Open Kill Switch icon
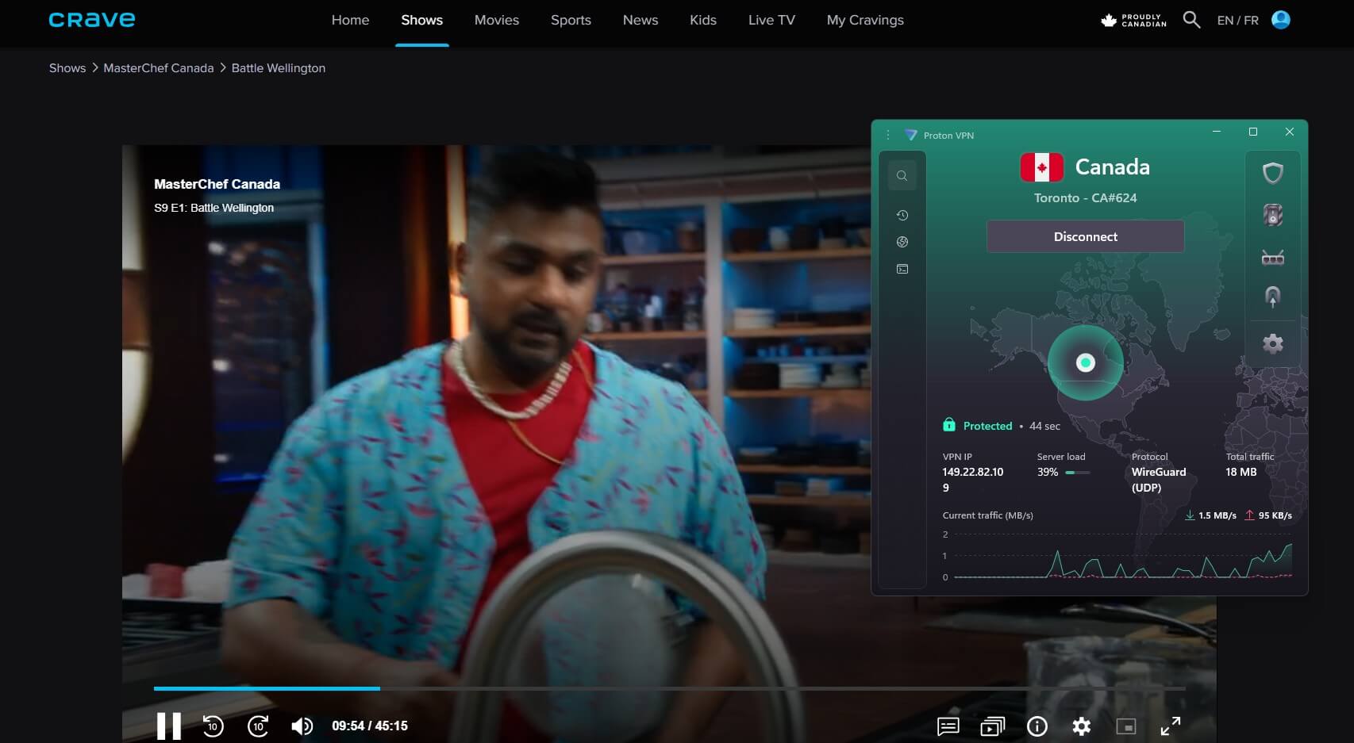The height and width of the screenshot is (743, 1354). coord(1273,215)
